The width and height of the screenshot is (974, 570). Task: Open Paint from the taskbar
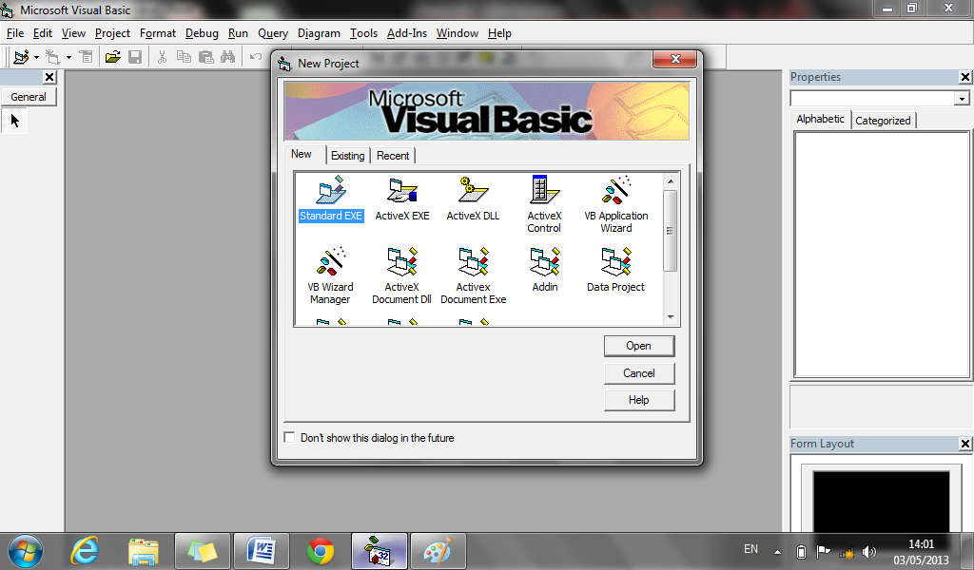click(x=438, y=551)
